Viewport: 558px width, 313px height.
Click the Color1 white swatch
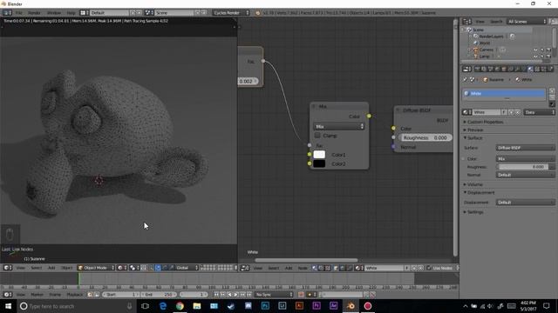(x=319, y=155)
